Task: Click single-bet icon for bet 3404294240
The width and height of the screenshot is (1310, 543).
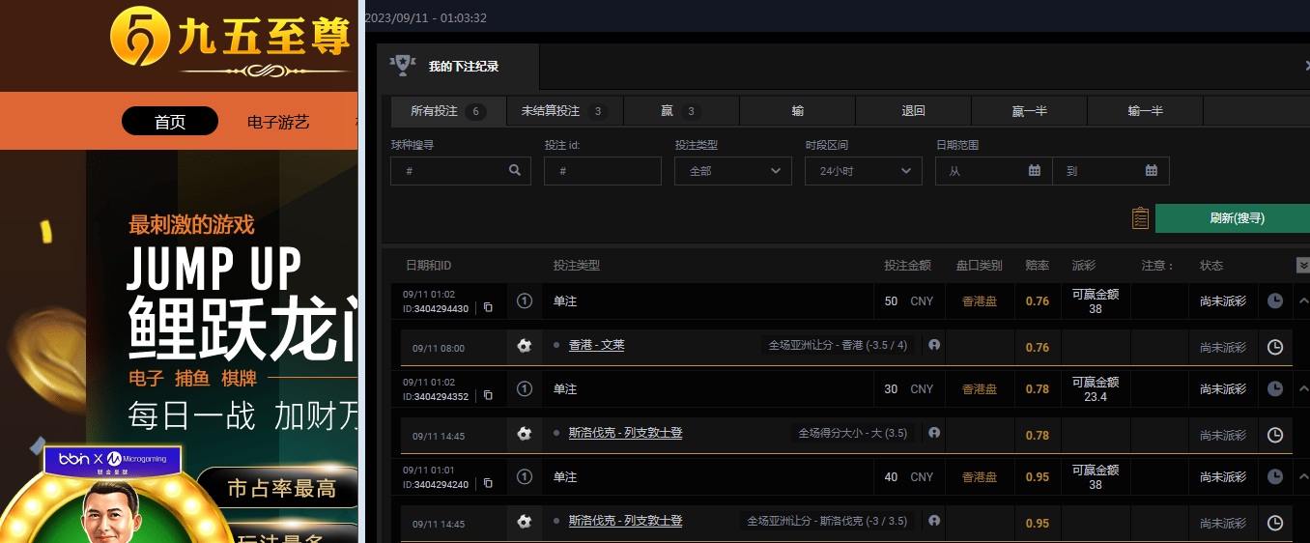Action: [x=525, y=477]
